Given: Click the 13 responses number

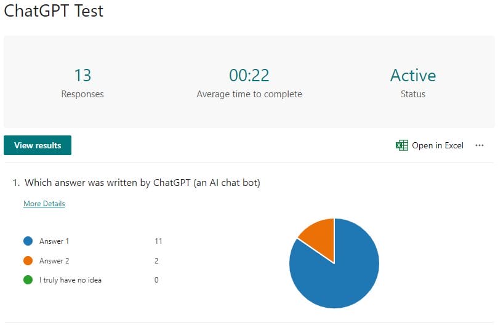Looking at the screenshot, I should tap(82, 76).
